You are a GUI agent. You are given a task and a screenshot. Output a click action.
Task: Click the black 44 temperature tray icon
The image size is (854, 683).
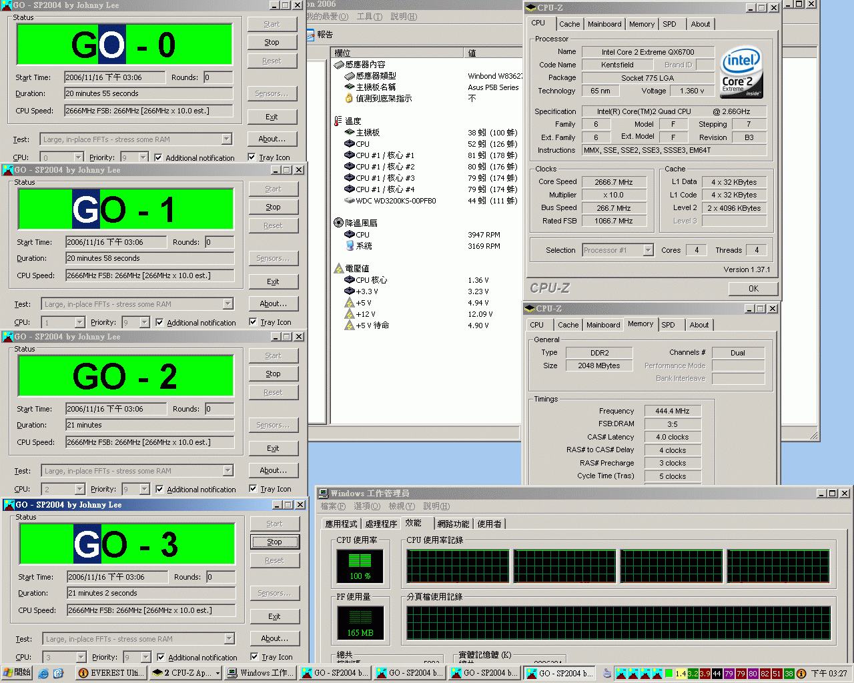pyautogui.click(x=717, y=674)
